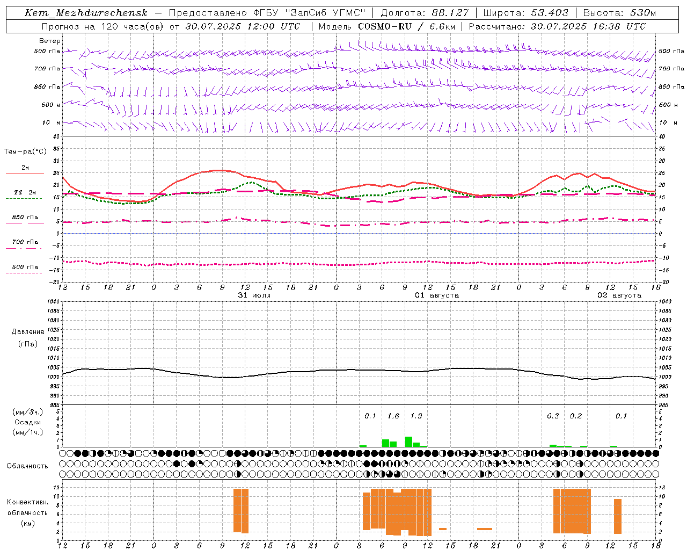
Task: Click the 'Давление' pressure panel label
Action: tap(28, 332)
